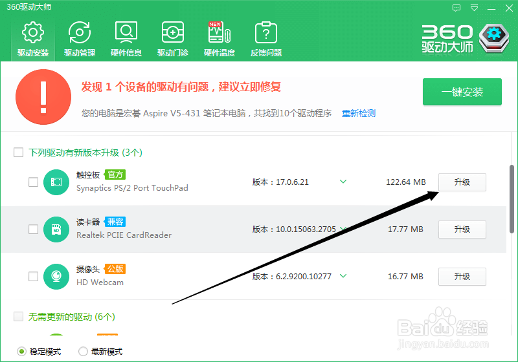Image resolution: width=518 pixels, height=362 pixels.
Task: Click the feedback chat icon in title bar
Action: [456, 8]
